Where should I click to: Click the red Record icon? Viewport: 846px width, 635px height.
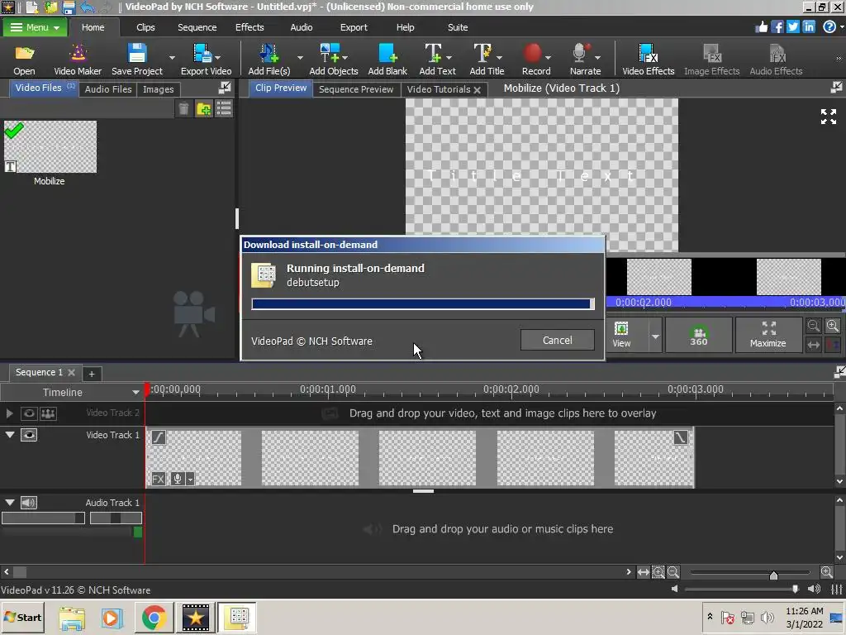tap(533, 54)
